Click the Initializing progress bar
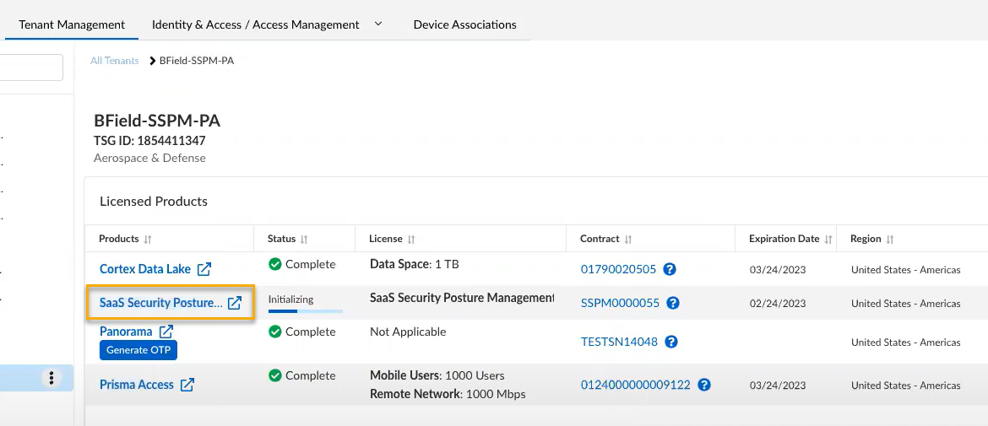The width and height of the screenshot is (988, 426). coord(305,310)
